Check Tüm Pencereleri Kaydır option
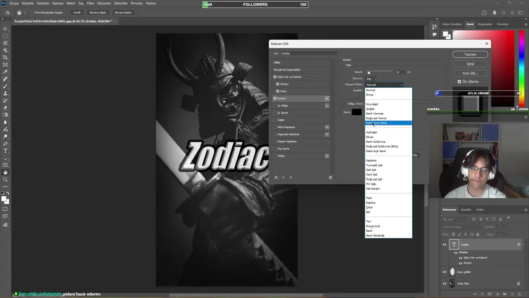 coord(32,12)
